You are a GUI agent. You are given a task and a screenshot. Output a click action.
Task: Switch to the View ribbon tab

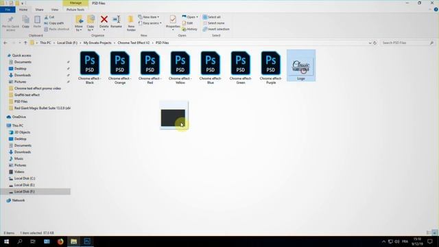[x=55, y=10]
